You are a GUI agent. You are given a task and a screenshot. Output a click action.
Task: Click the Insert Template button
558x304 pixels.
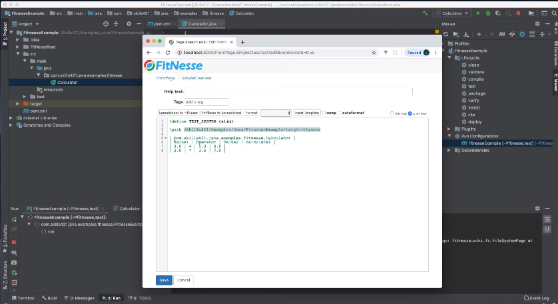[307, 113]
